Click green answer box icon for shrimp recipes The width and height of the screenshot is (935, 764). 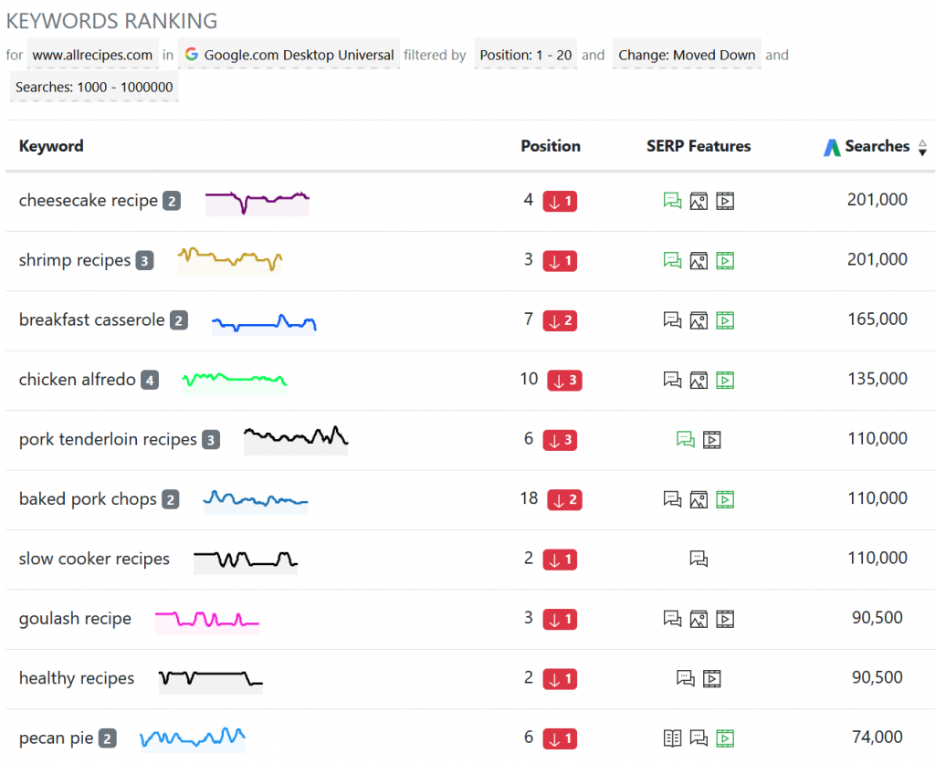point(672,260)
